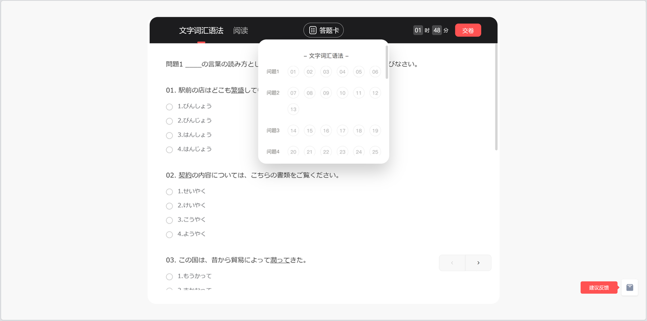
Task: Jump to question 01 in answer card
Action: coord(293,72)
